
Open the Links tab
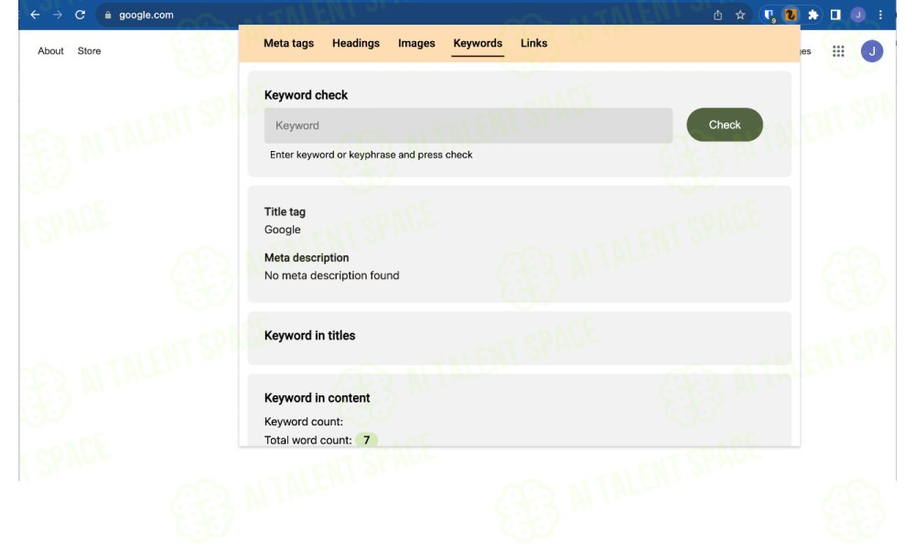point(534,43)
